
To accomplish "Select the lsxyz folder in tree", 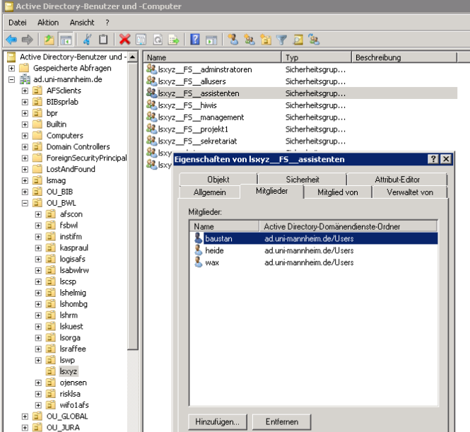I will (69, 371).
